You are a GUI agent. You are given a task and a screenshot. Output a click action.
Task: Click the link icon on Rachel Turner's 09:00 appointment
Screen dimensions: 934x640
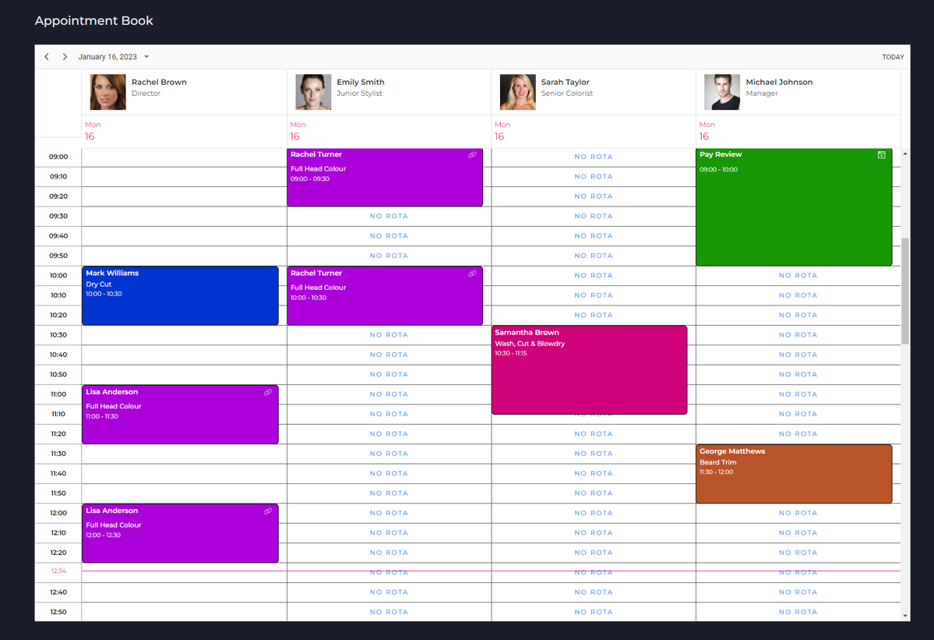point(473,155)
